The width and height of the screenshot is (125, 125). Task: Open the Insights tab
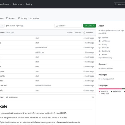(x=34, y=18)
